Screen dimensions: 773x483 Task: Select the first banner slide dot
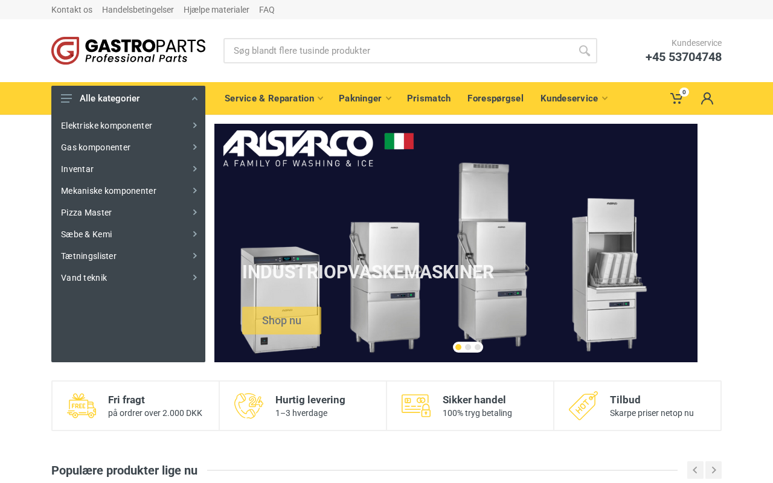[458, 347]
